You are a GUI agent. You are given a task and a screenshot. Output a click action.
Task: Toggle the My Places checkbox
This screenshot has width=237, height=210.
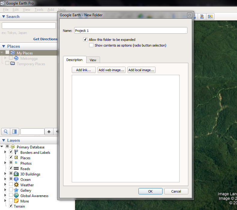coord(7,52)
